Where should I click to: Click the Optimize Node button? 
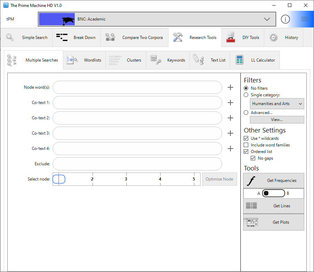[219, 179]
